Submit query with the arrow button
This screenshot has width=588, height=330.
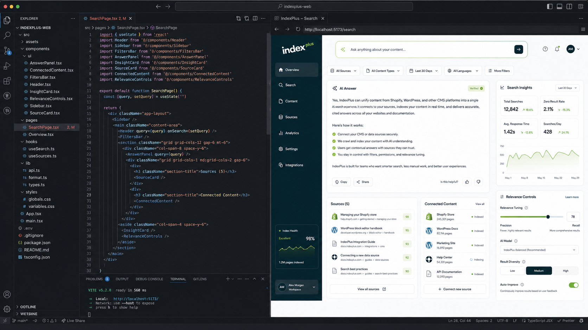tap(519, 49)
